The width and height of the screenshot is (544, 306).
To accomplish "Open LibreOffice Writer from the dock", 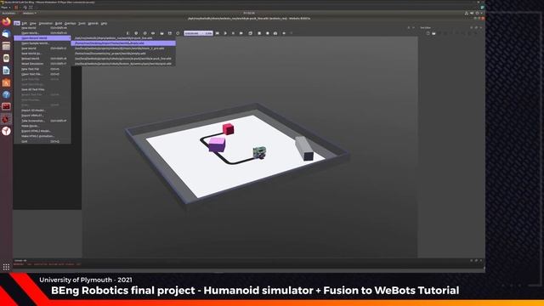I will point(6,71).
